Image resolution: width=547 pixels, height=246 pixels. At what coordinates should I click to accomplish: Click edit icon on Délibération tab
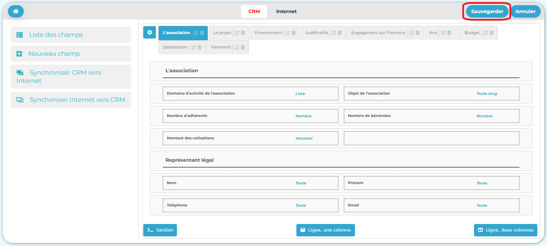point(193,47)
